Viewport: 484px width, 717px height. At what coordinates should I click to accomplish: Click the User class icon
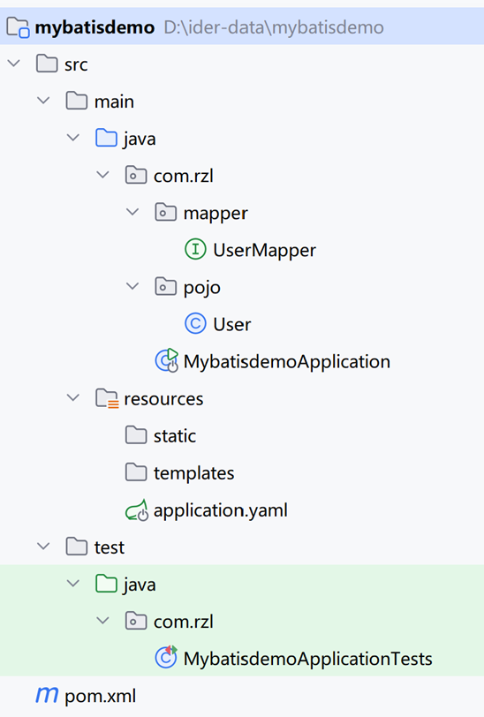tap(195, 324)
